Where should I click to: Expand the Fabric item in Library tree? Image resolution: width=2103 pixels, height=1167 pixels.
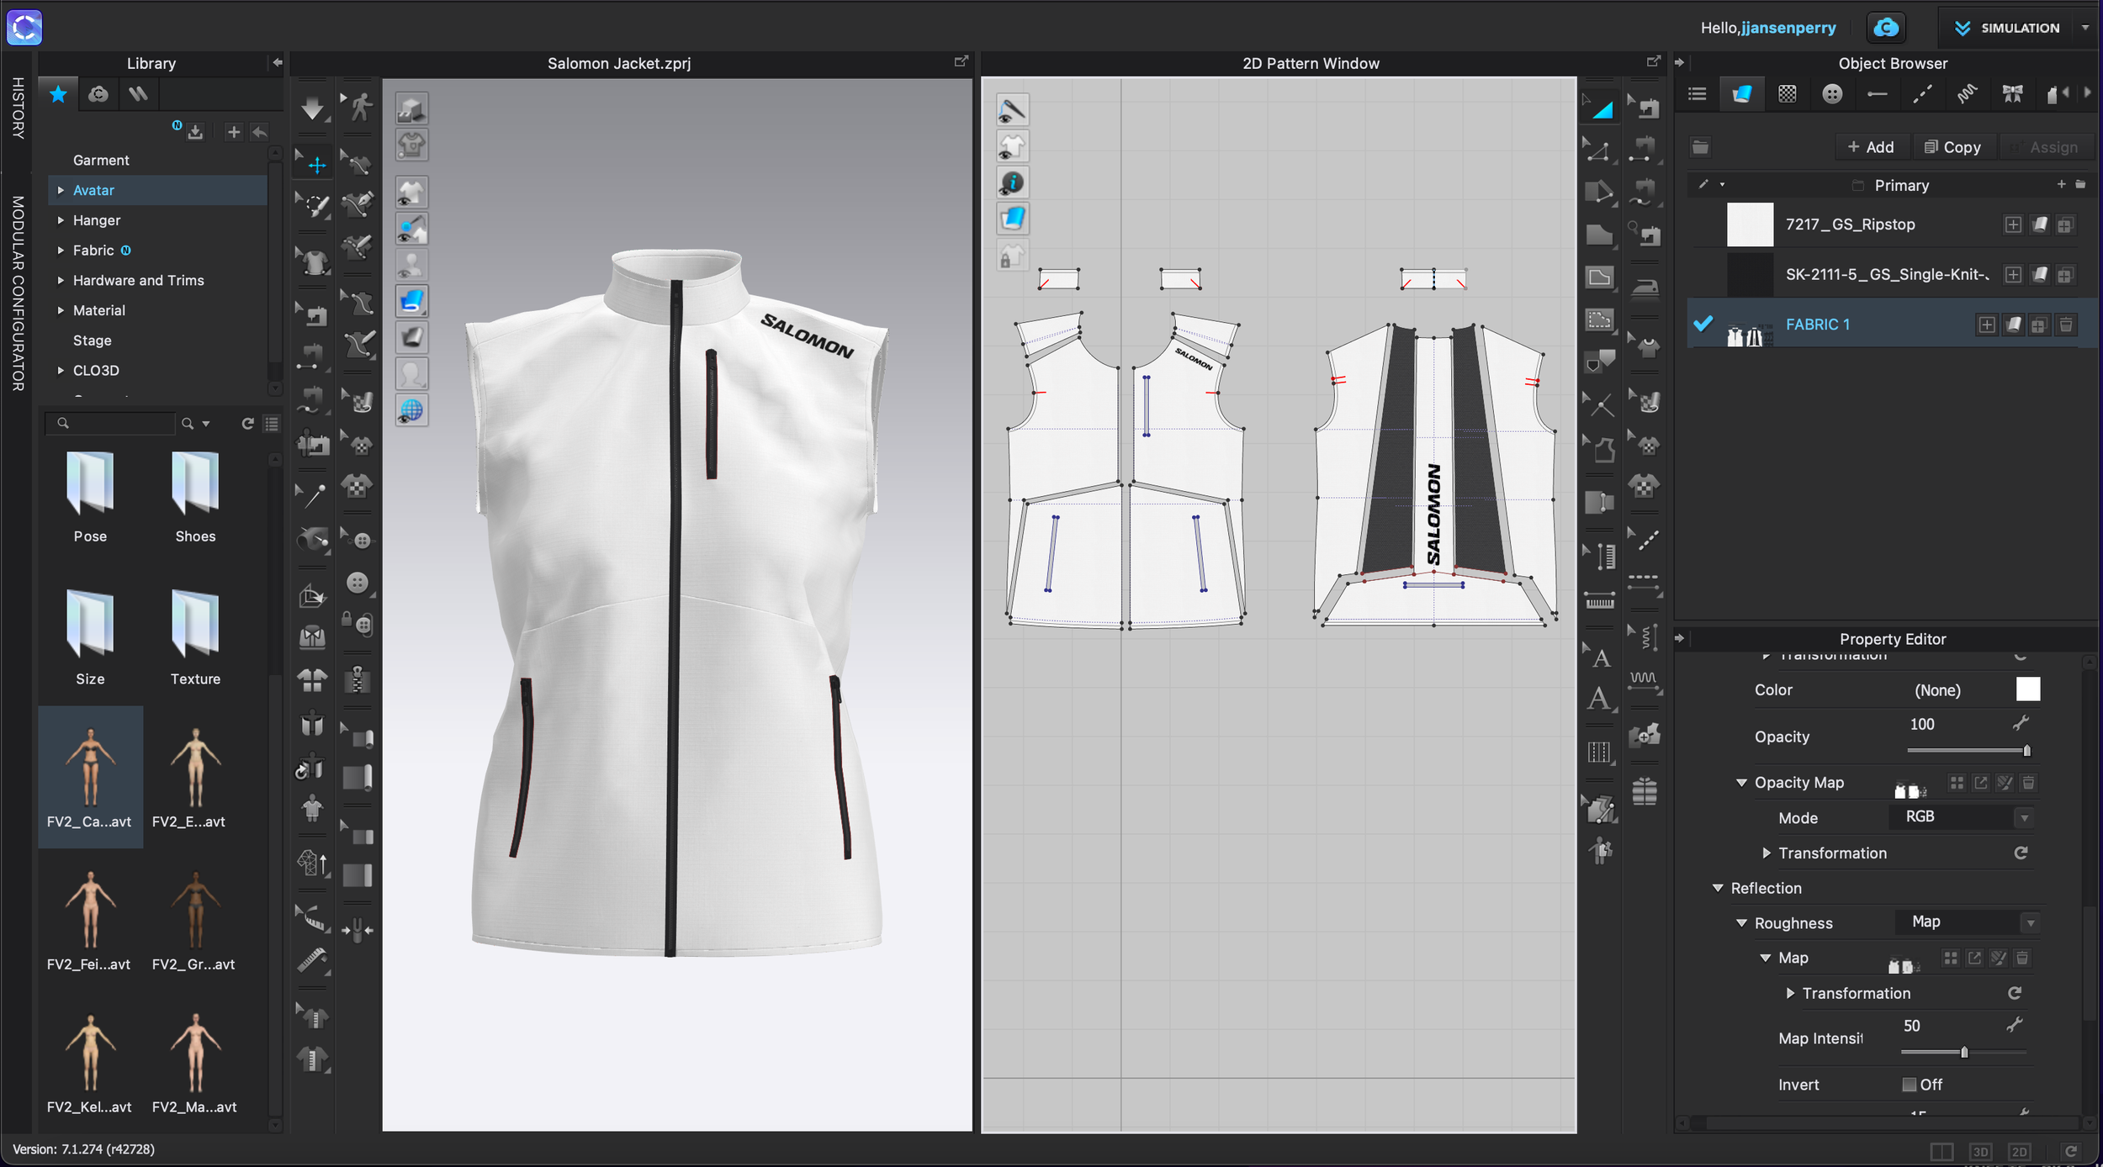(61, 251)
